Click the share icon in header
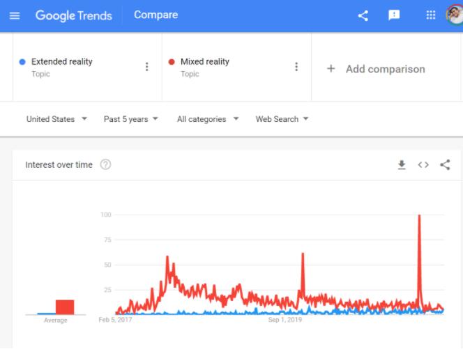 tap(363, 15)
